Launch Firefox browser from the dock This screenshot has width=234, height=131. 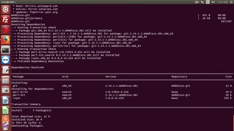[x=5, y=40]
